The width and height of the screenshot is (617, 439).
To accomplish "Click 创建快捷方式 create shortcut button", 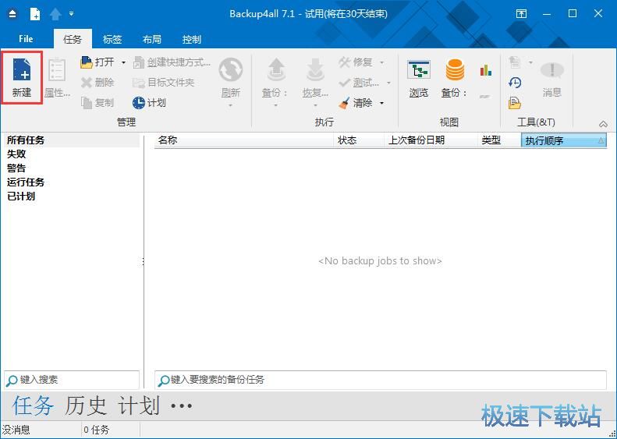I will click(x=172, y=62).
